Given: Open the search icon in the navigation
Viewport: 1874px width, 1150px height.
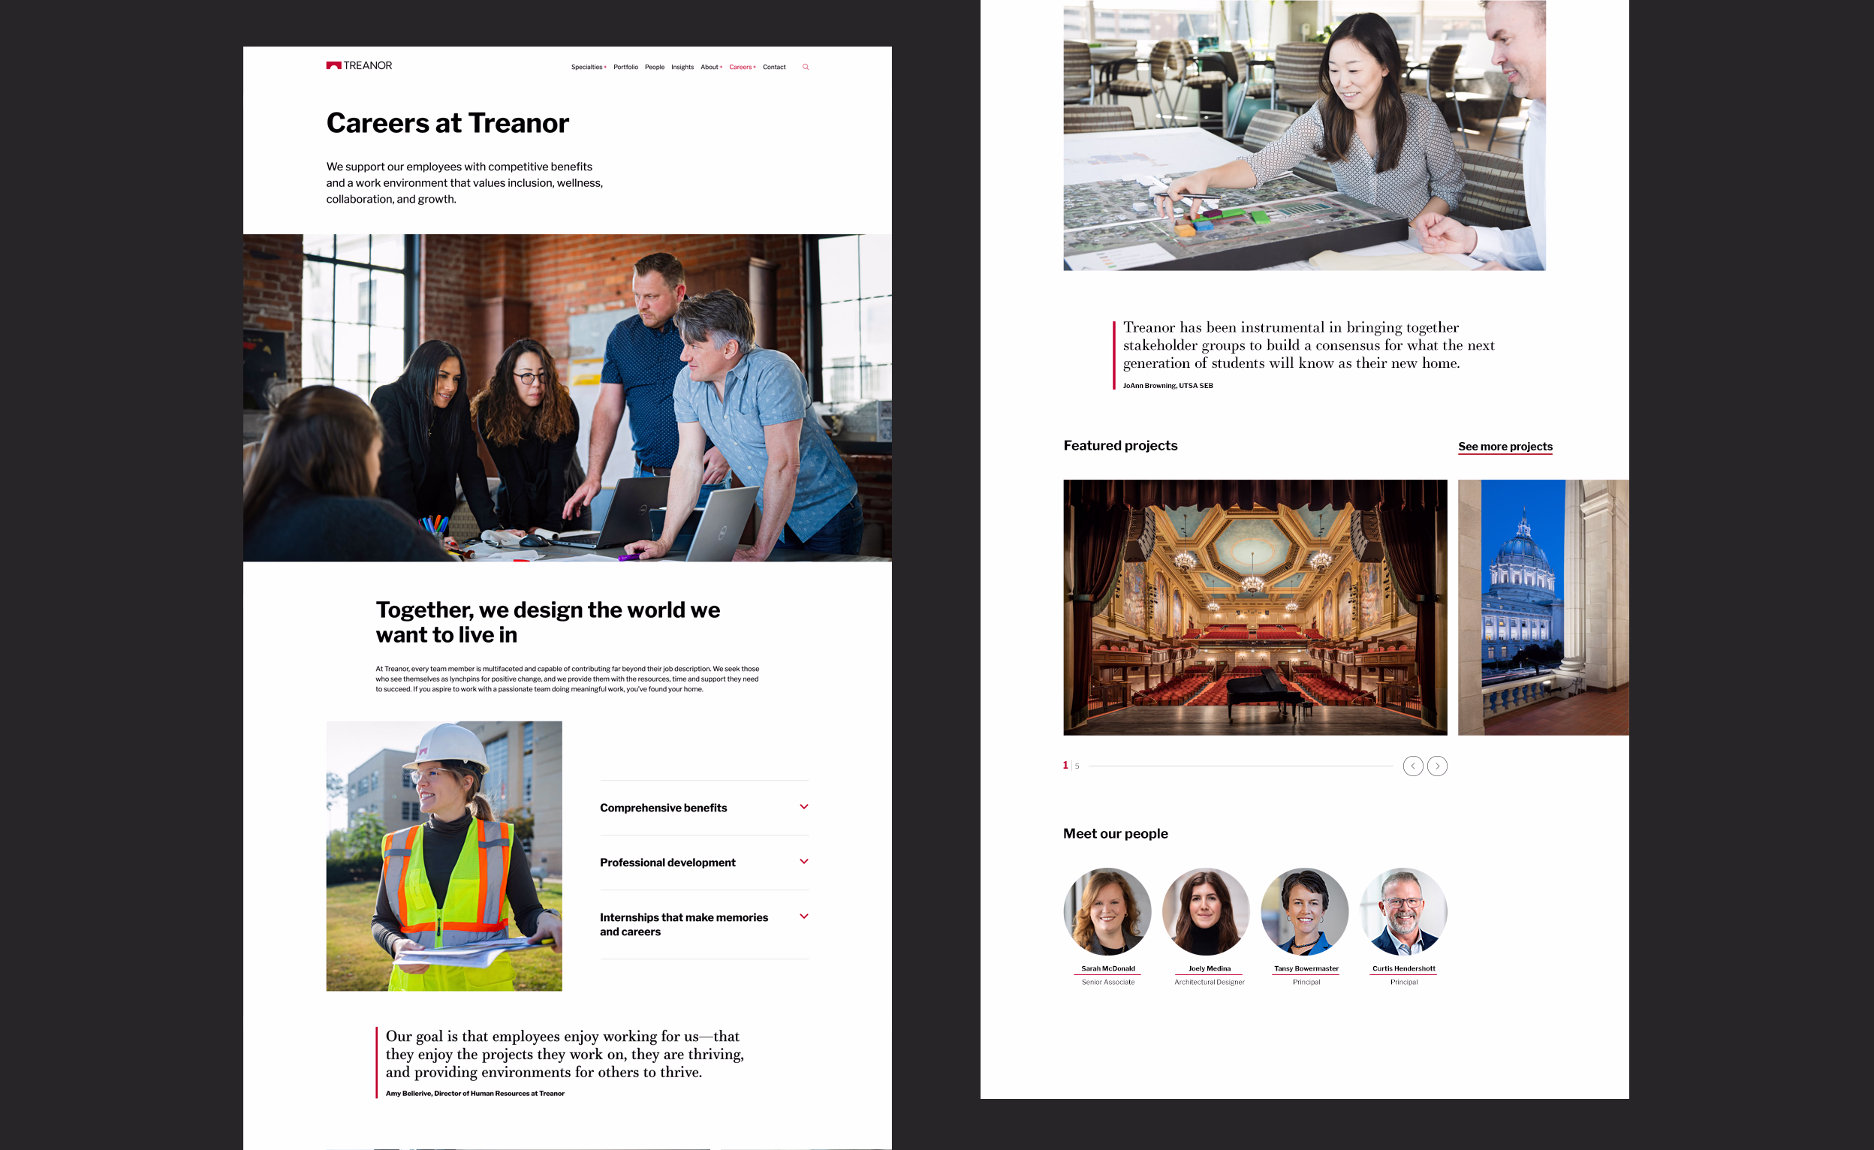Looking at the screenshot, I should (806, 67).
